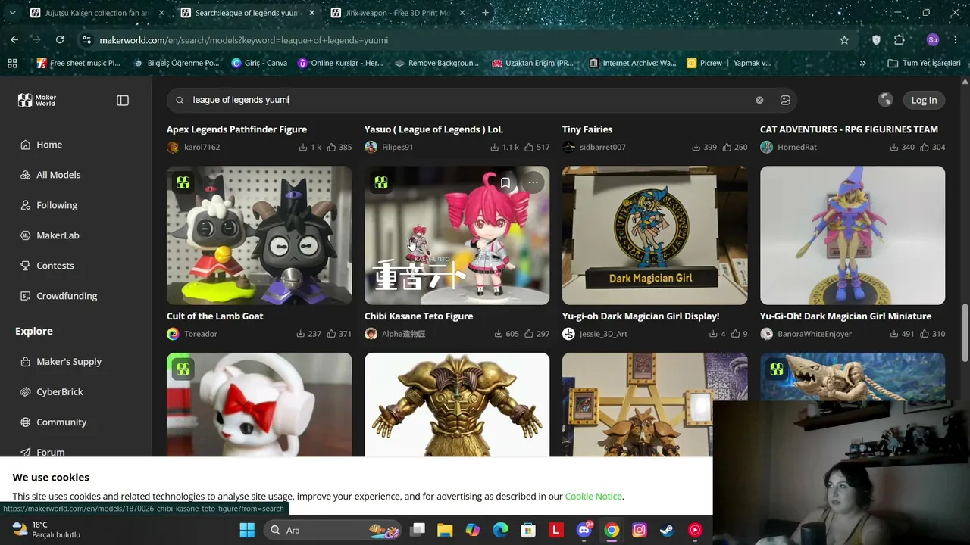970x545 pixels.
Task: Open the language globe selector
Action: point(885,100)
